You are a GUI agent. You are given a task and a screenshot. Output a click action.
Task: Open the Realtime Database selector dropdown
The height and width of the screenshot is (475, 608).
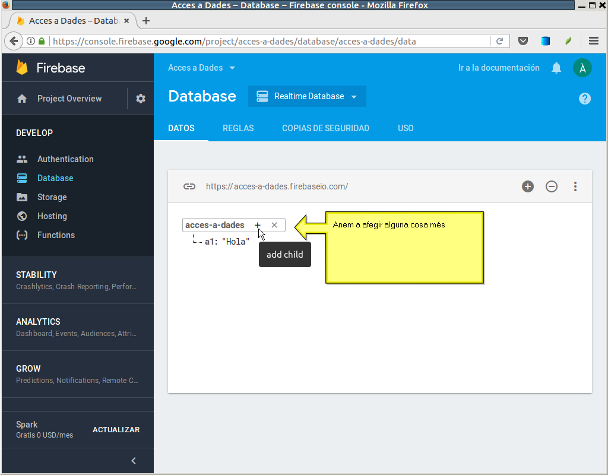click(x=307, y=96)
